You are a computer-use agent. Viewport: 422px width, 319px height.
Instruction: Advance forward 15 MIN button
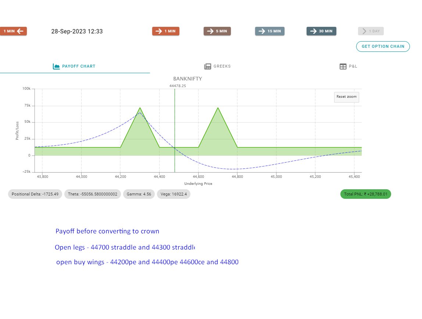[270, 31]
